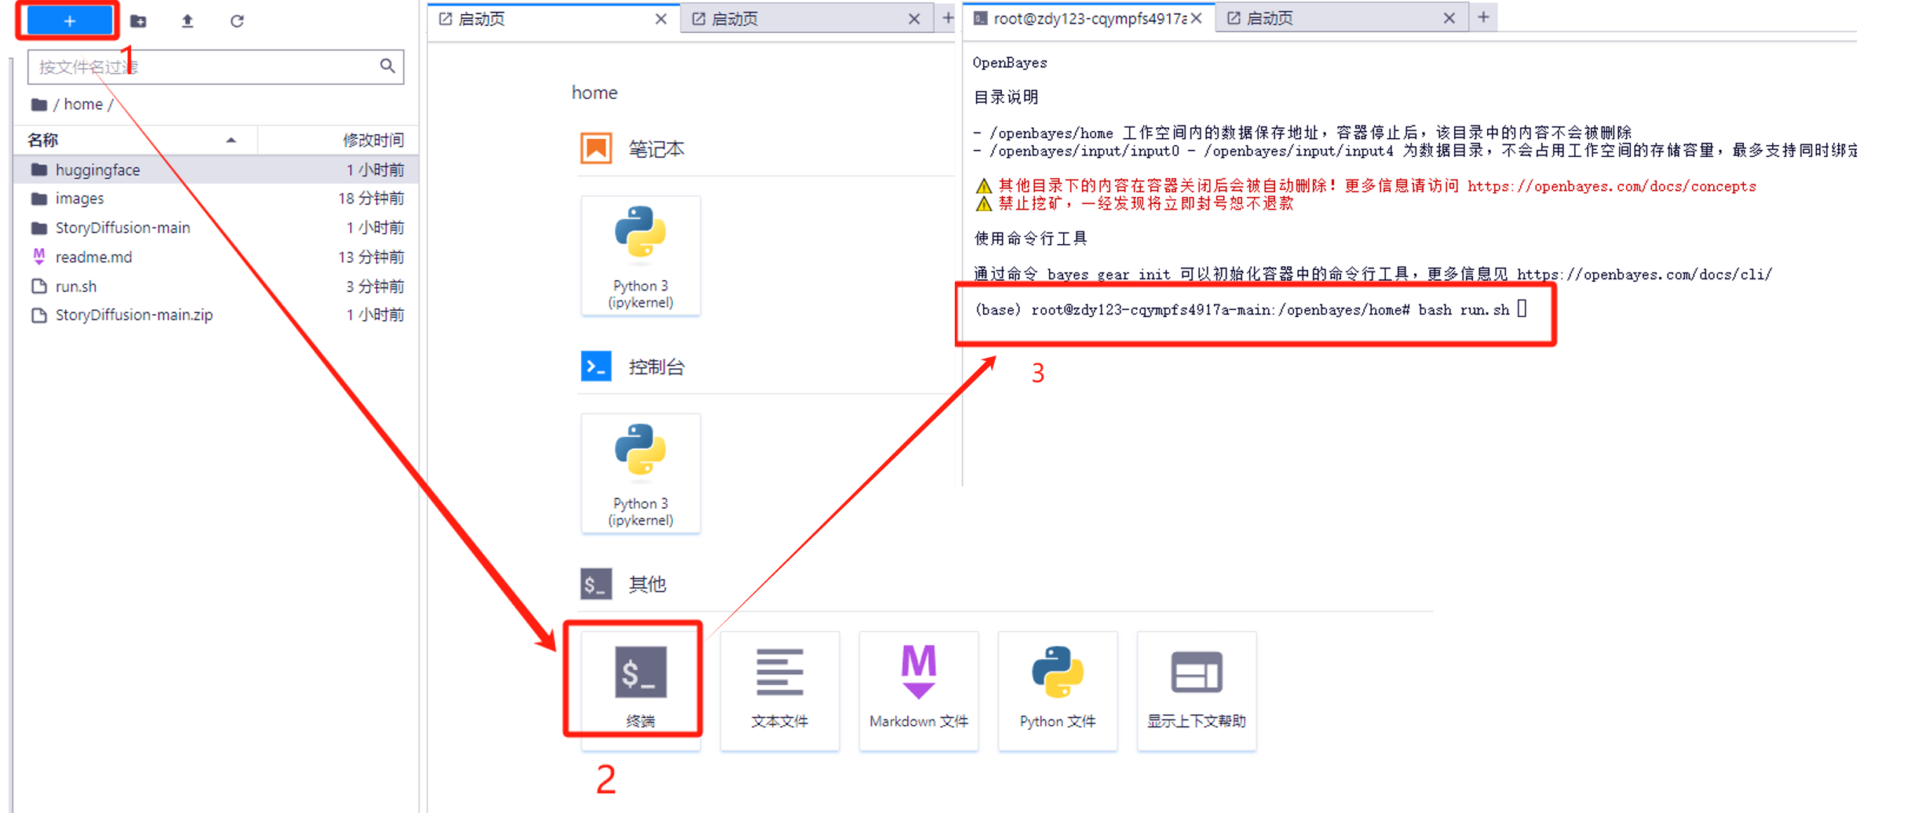1908x813 pixels.
Task: Refresh the file list
Action: [237, 21]
